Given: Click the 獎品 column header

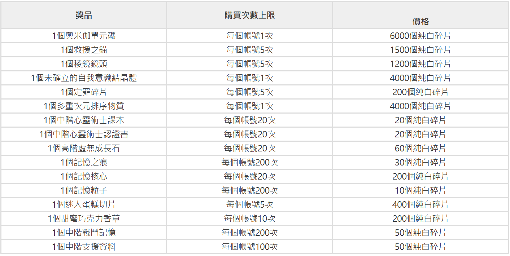Looking at the screenshot, I should point(84,15).
